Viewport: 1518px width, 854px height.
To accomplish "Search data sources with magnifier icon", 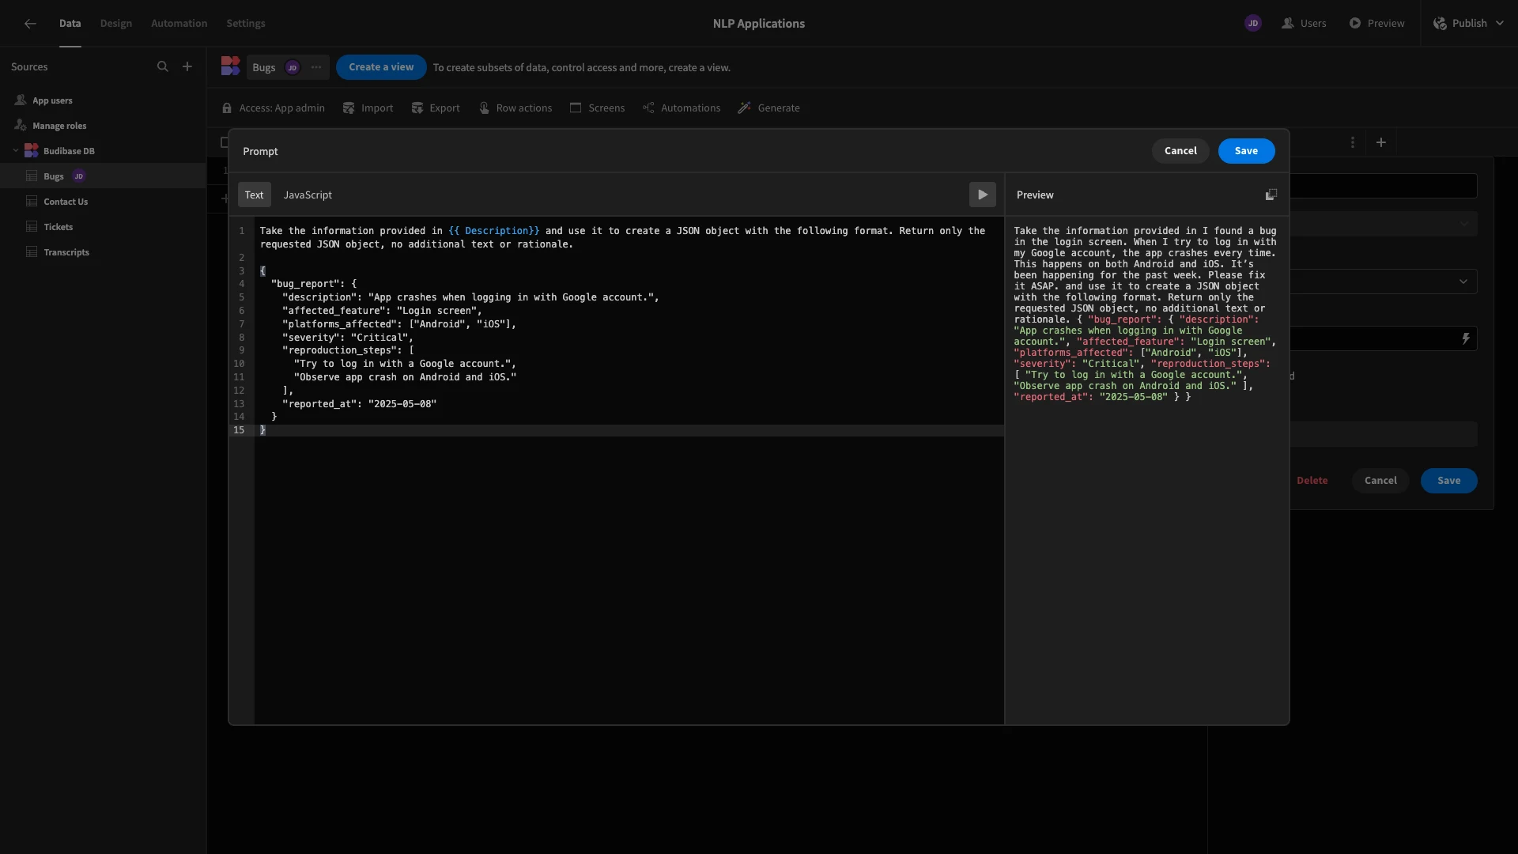I will (163, 67).
